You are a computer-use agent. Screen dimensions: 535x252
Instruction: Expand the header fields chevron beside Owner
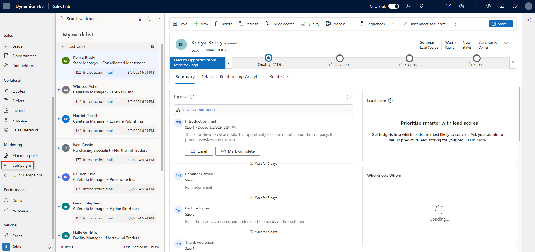(506, 43)
